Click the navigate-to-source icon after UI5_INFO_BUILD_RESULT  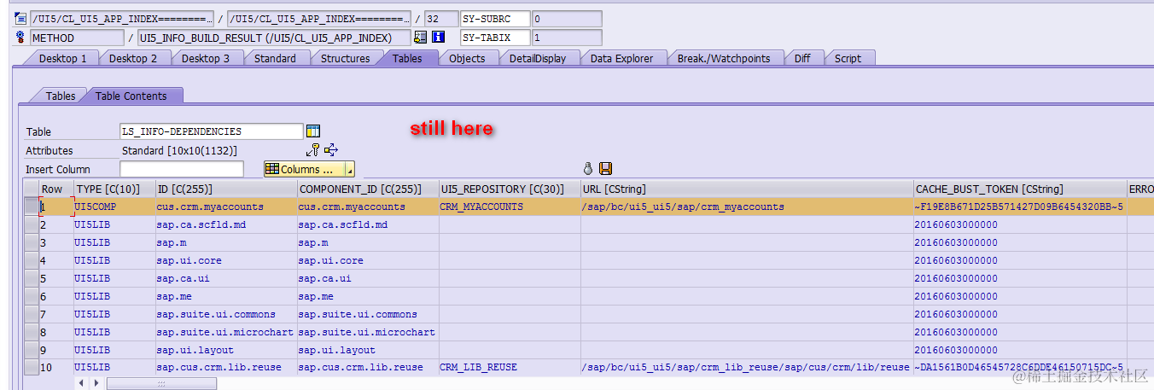coord(420,38)
